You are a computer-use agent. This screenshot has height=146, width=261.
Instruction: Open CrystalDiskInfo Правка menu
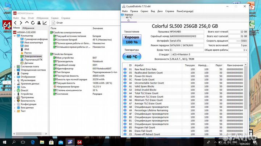click(134, 11)
